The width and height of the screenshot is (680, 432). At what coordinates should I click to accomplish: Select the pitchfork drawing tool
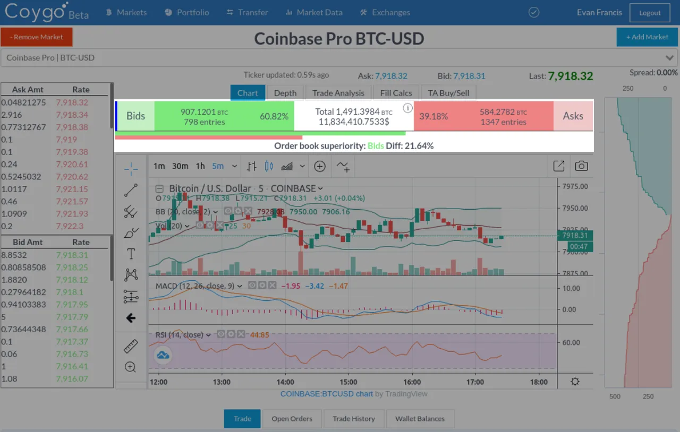131,212
